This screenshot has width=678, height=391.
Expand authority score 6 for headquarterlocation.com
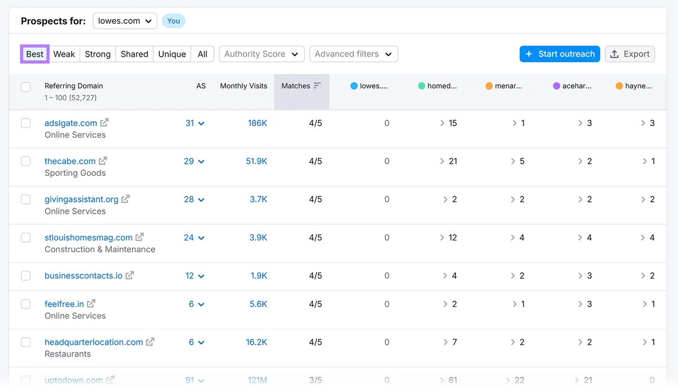197,342
